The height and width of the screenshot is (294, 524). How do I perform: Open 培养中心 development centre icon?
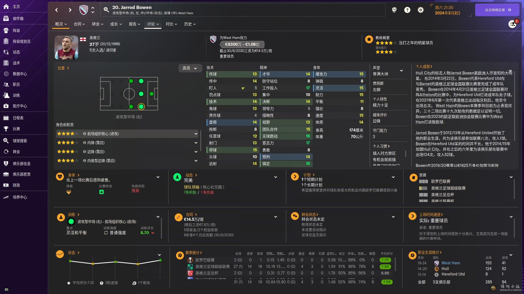[6, 197]
